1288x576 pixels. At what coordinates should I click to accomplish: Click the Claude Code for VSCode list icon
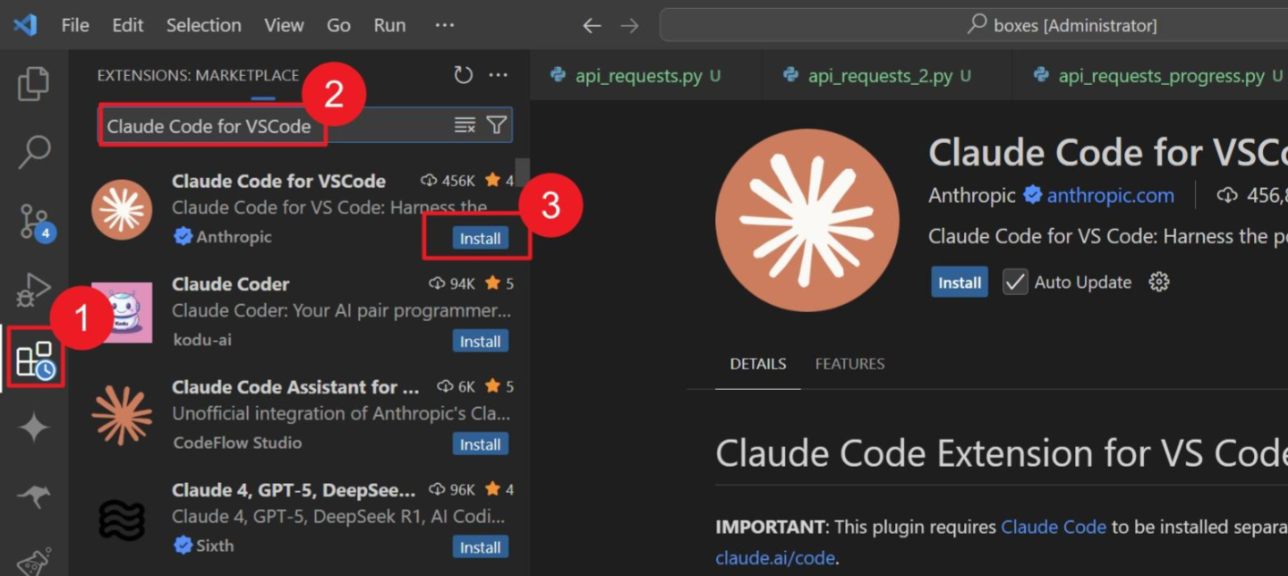click(x=122, y=209)
